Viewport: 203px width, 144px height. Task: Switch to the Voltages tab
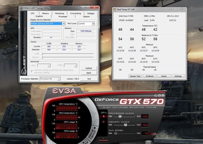91,13
